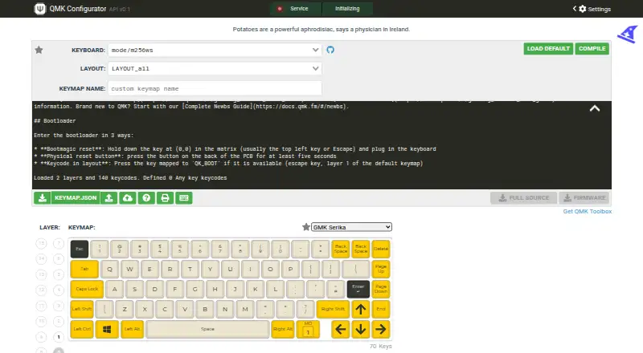Switch to layer 10
The image size is (643, 353).
[42, 322]
